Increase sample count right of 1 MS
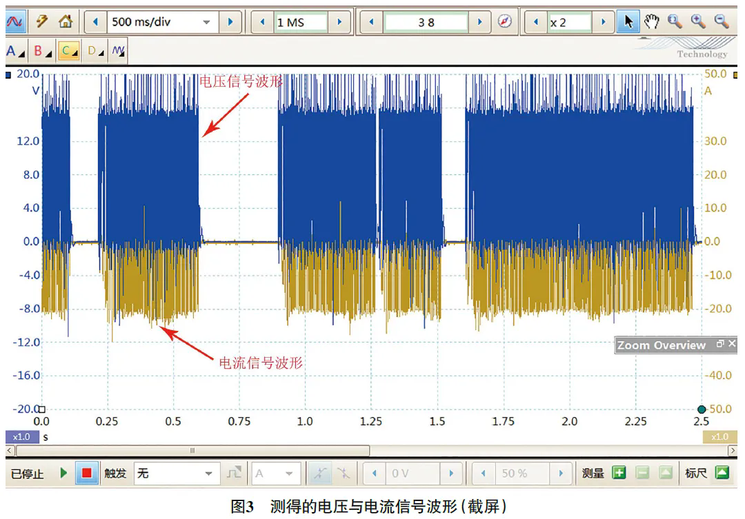The image size is (745, 519). [339, 22]
